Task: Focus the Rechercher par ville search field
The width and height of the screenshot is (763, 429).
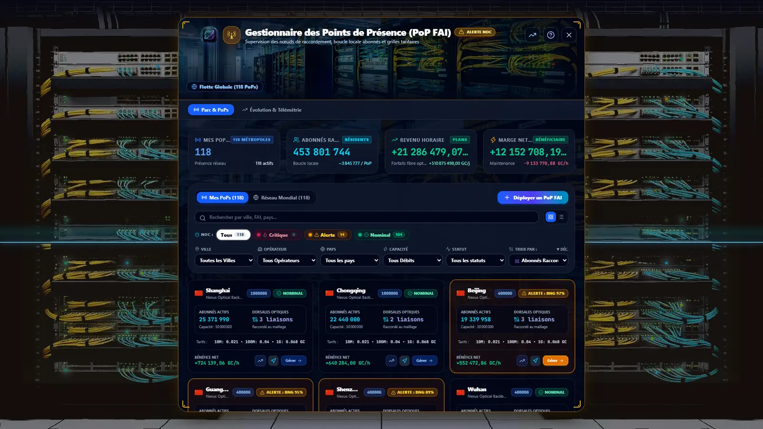Action: pos(367,217)
